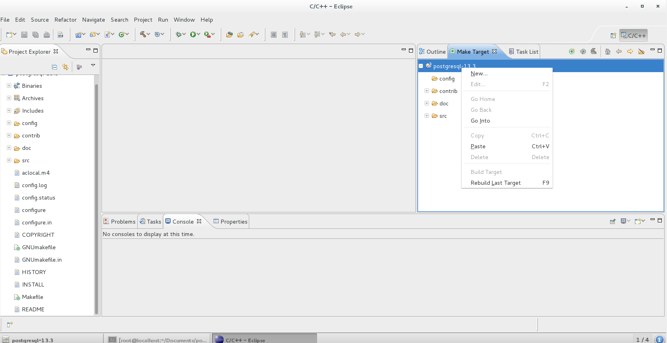Click the New Make Target icon
Viewport: 667px width, 343px height.
pyautogui.click(x=571, y=51)
